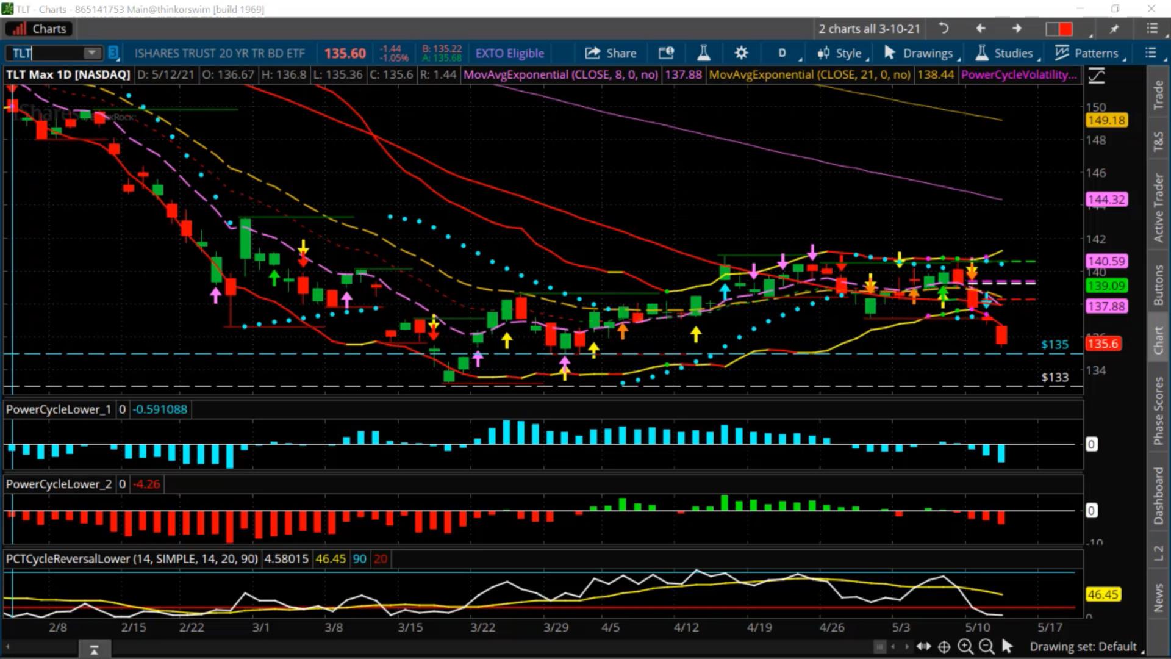Open chart settings gear icon
Image resolution: width=1171 pixels, height=659 pixels.
tap(741, 53)
